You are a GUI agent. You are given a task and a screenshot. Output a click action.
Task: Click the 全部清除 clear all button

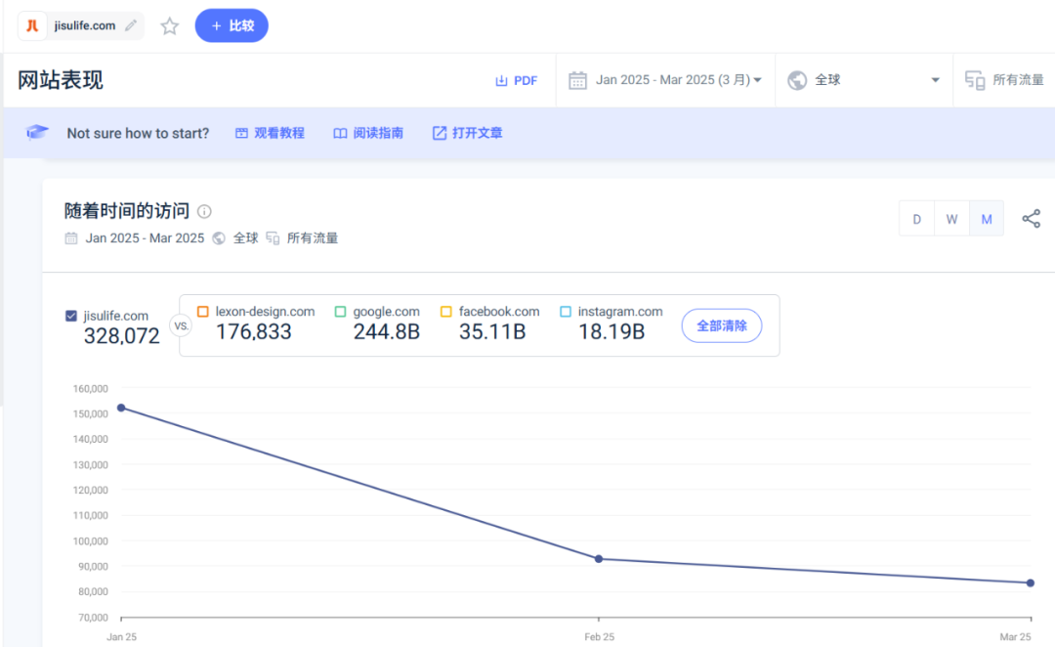722,325
